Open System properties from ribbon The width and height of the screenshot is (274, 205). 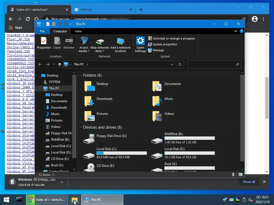(162, 45)
